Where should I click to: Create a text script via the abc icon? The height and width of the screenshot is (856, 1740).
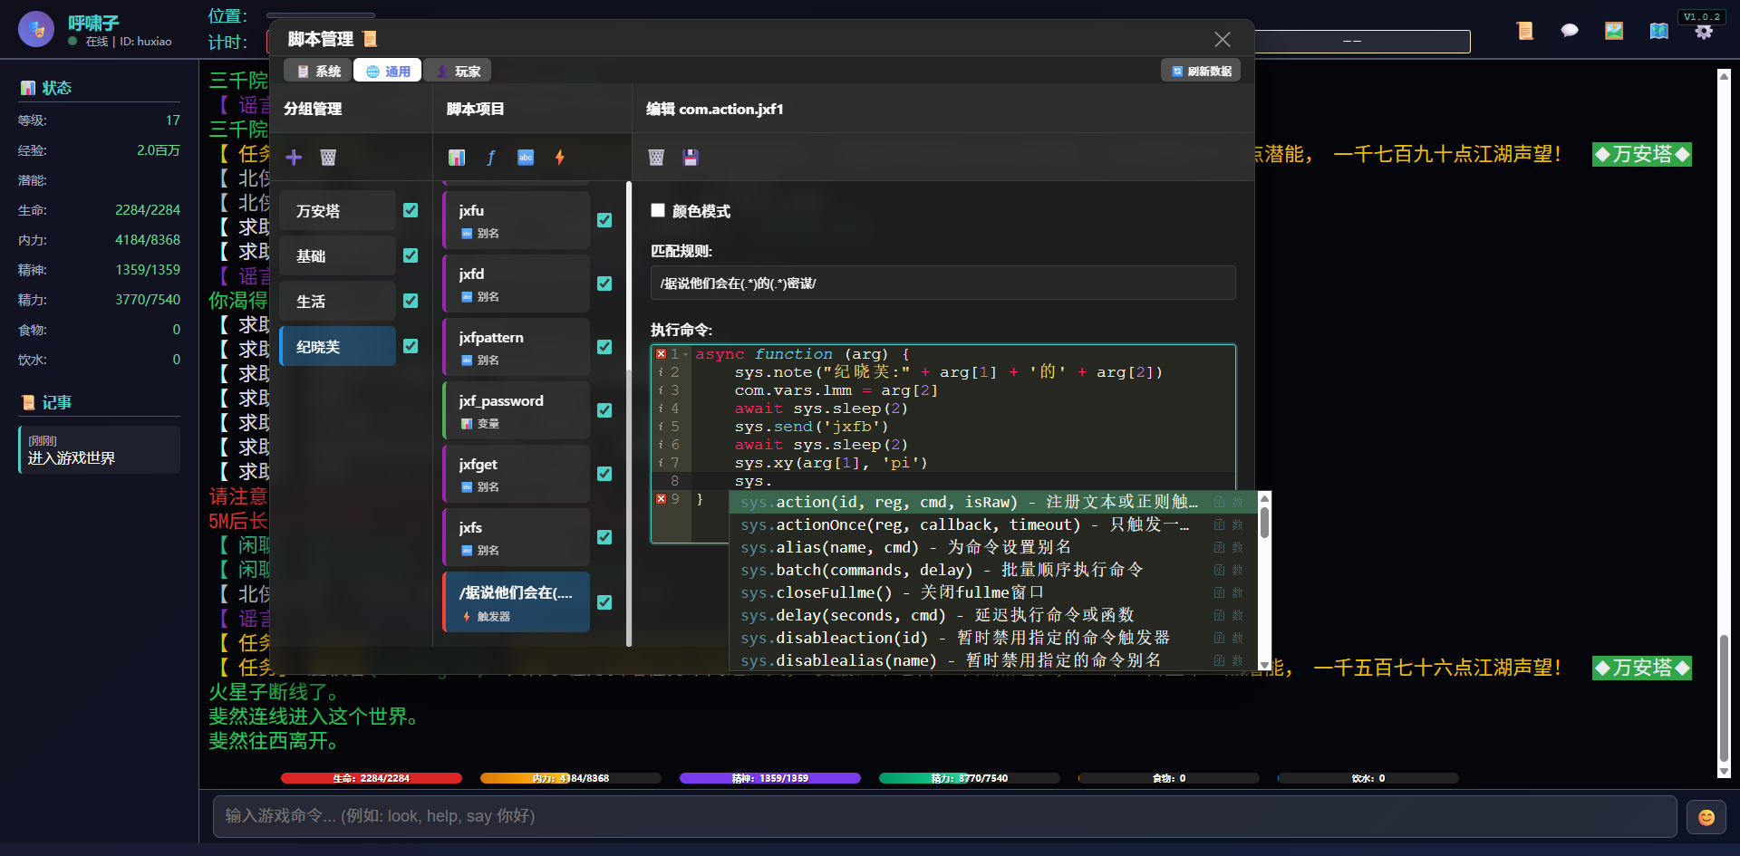(526, 157)
